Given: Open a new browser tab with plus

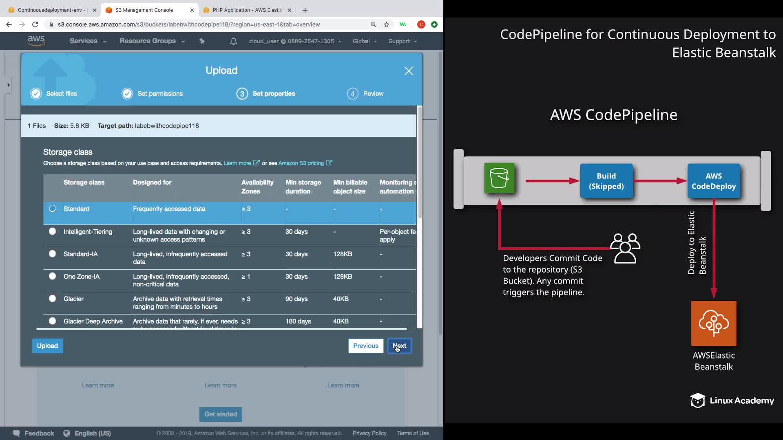Looking at the screenshot, I should (305, 10).
